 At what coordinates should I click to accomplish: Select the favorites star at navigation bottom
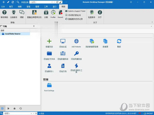pos(14,108)
